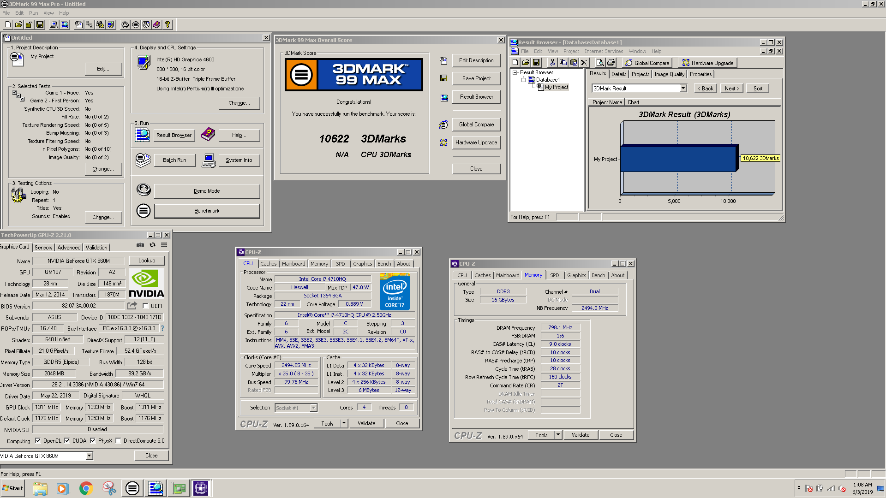Click the Delete X icon in Result Browser toolbar
The width and height of the screenshot is (886, 498).
click(x=584, y=63)
